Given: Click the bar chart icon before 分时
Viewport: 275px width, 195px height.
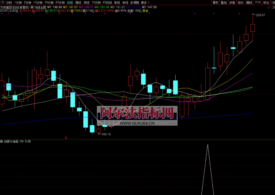Looking at the screenshot, I should [x=3, y=3].
